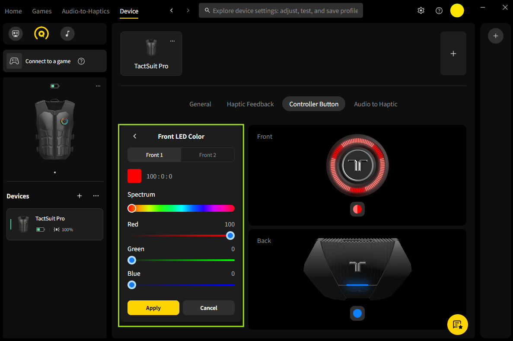Select the music note mode icon
The image size is (513, 341).
tap(67, 34)
